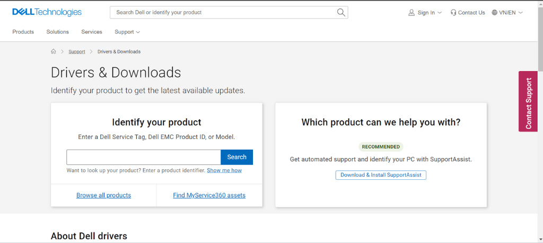
Task: Click the scrollbar down arrow
Action: [540, 239]
